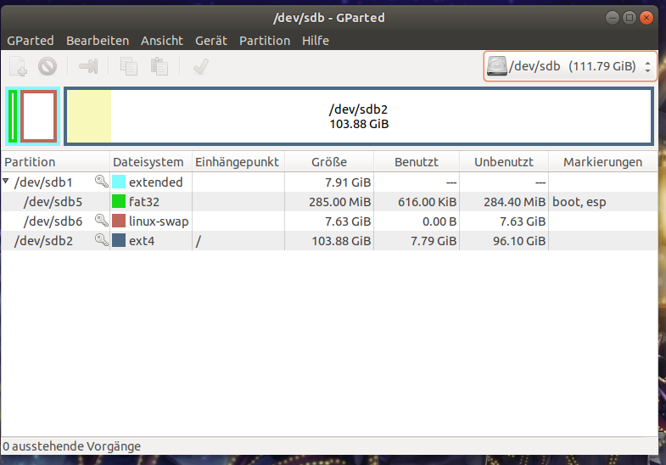
Task: Select the /dev/sdb2 partition row
Action: 329,240
